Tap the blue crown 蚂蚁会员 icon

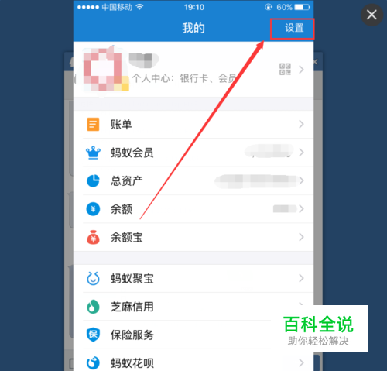93,153
